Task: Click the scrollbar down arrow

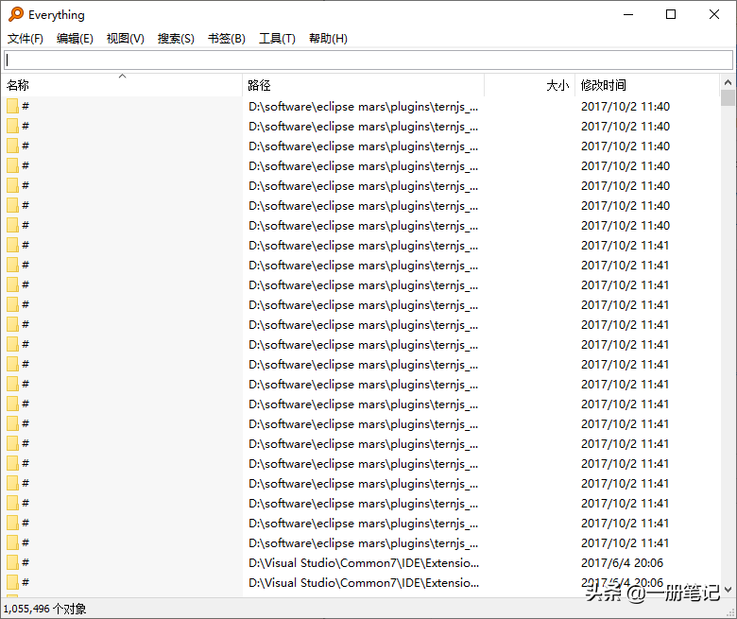Action: point(728,590)
